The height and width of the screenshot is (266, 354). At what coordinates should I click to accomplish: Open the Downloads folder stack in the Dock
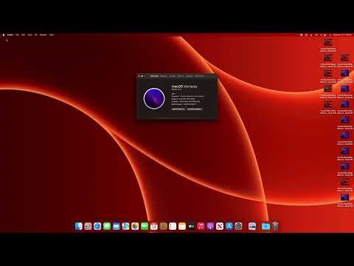click(x=265, y=226)
